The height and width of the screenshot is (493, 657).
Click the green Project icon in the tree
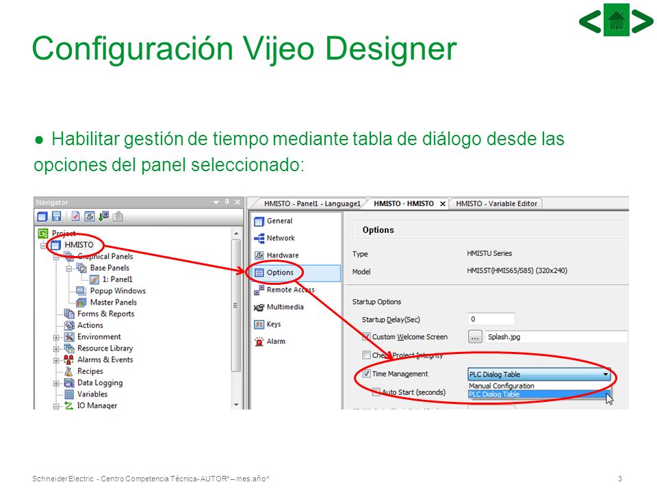[43, 233]
